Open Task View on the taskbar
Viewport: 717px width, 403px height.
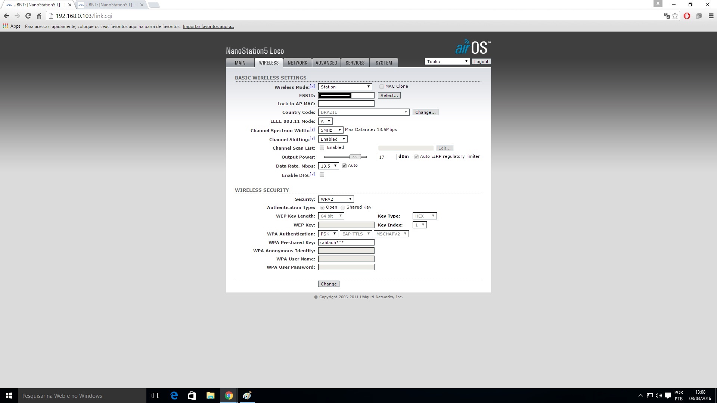pyautogui.click(x=155, y=396)
